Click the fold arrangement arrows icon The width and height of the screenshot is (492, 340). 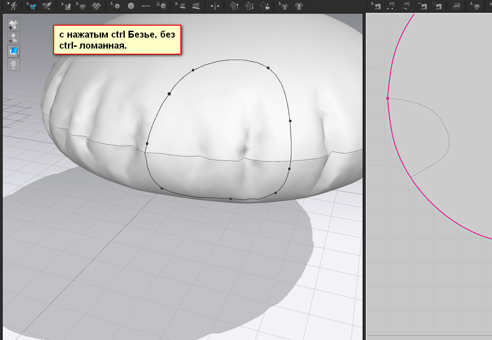215,6
